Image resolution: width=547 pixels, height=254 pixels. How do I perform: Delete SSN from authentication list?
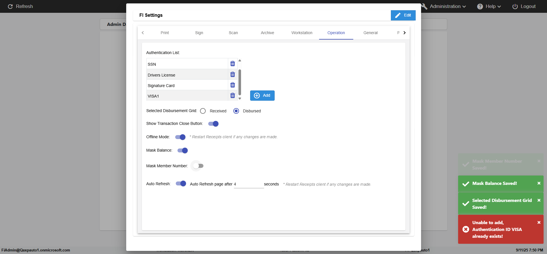click(x=232, y=63)
